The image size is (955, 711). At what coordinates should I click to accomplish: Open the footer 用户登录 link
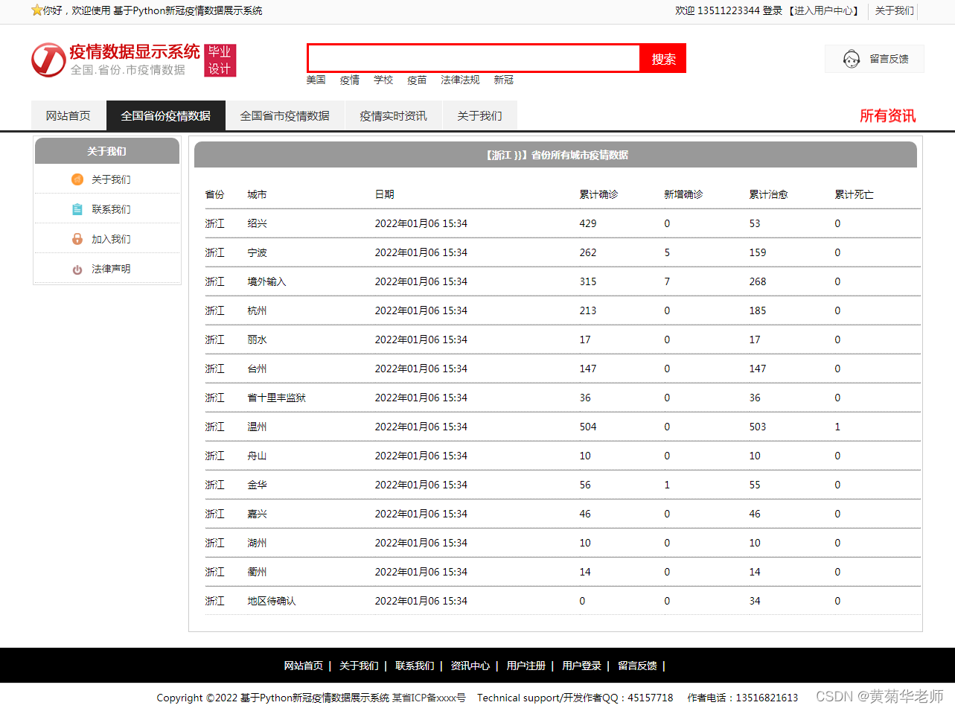pos(581,666)
